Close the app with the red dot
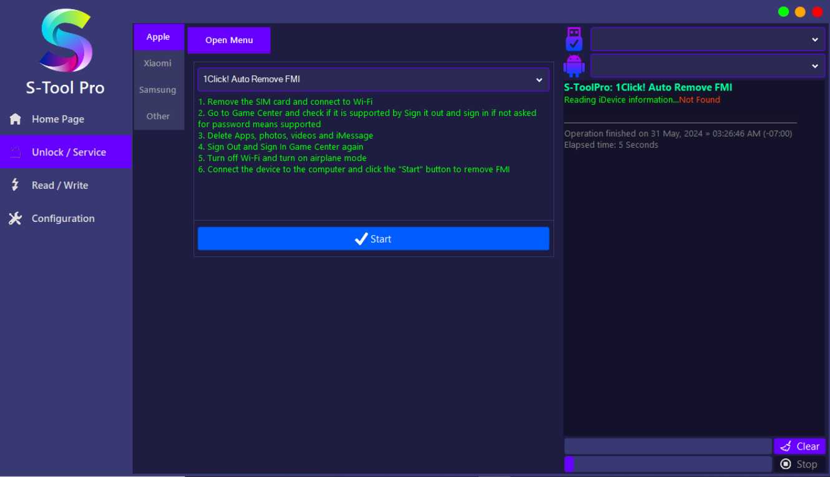This screenshot has width=830, height=477. 817,12
